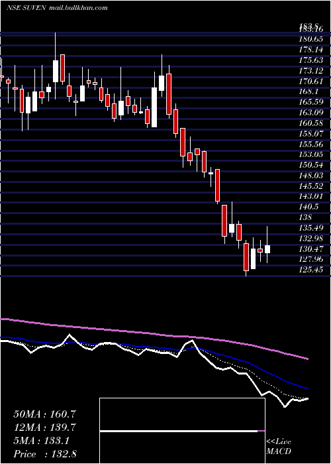331x464 pixels.
Task: Click inside the MACD histogram box
Action: point(182,431)
